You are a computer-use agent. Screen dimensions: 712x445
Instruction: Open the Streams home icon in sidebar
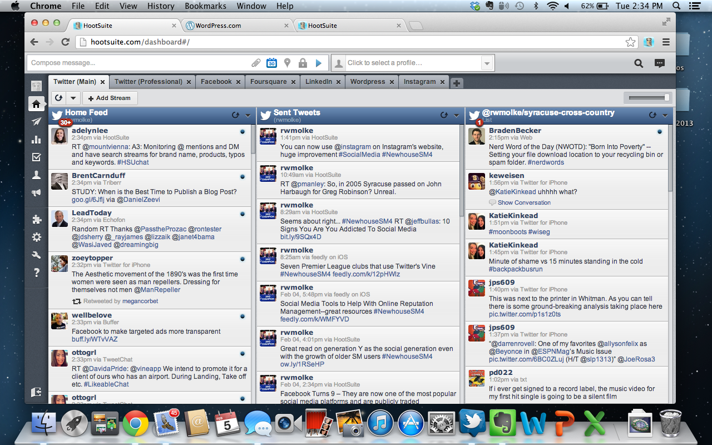coord(36,103)
